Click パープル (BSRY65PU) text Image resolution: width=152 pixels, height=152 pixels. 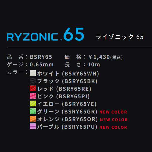(67, 127)
